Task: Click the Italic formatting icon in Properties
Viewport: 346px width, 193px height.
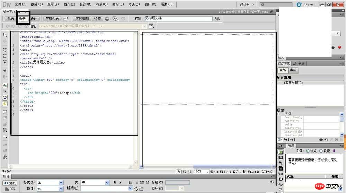Action: (x=120, y=182)
